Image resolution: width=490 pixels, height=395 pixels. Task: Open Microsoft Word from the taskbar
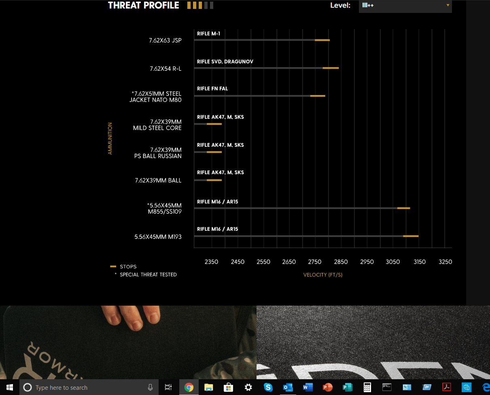[308, 387]
